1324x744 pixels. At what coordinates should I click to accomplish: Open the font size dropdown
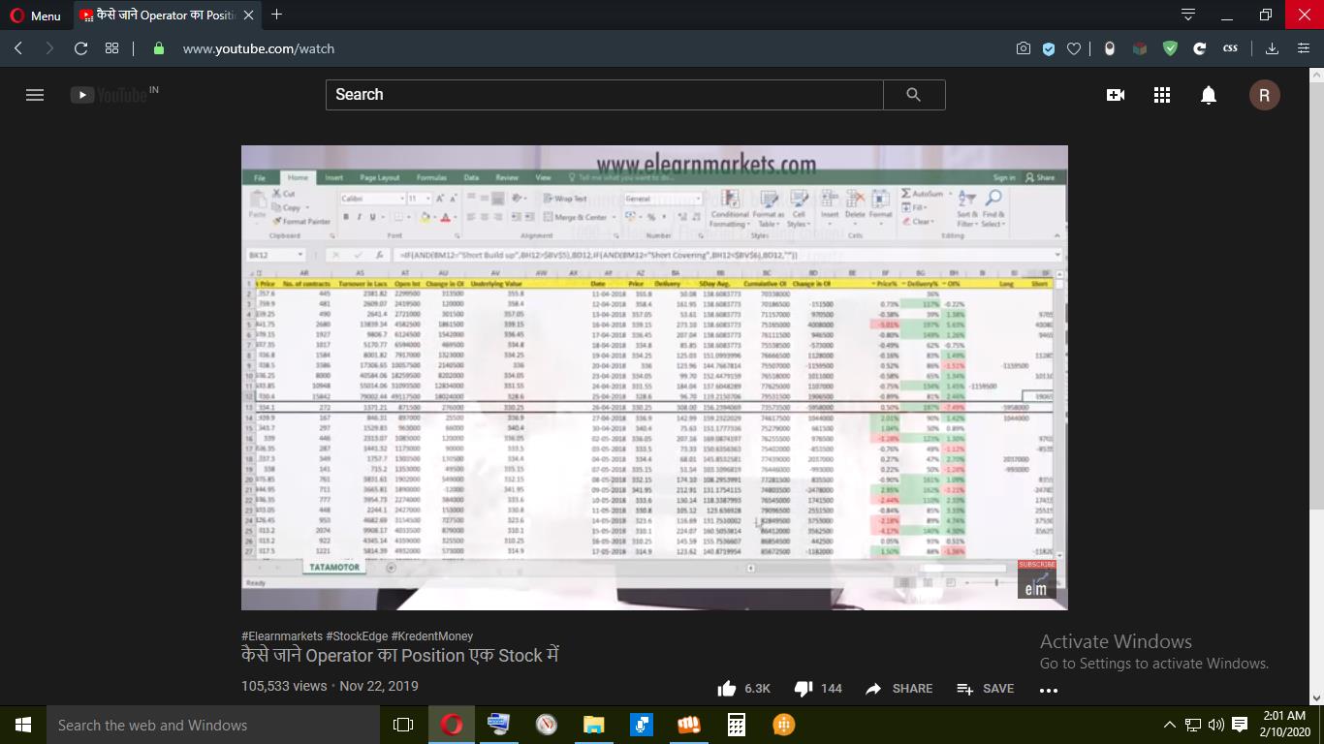(x=427, y=198)
